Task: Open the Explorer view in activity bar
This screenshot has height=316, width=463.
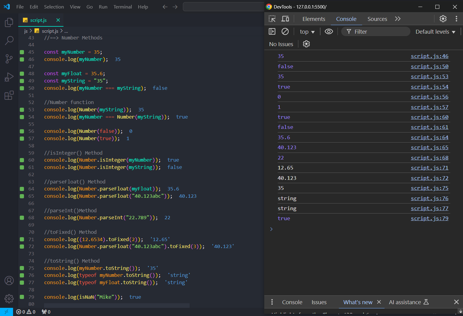Action: coord(9,22)
